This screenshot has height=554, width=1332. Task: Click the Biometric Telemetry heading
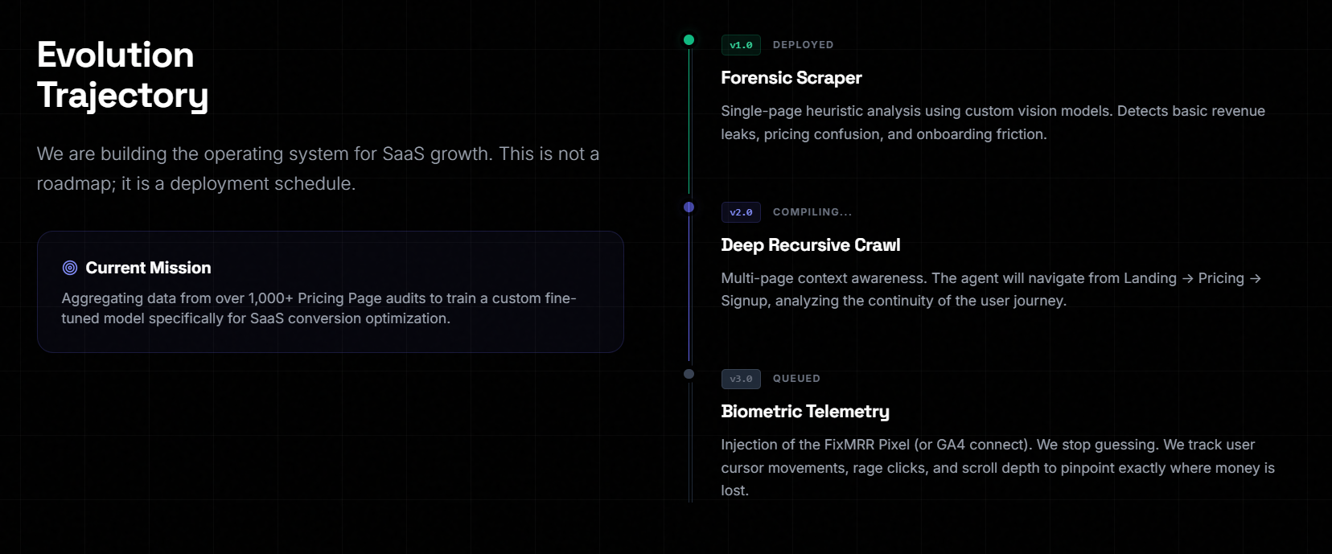tap(805, 412)
